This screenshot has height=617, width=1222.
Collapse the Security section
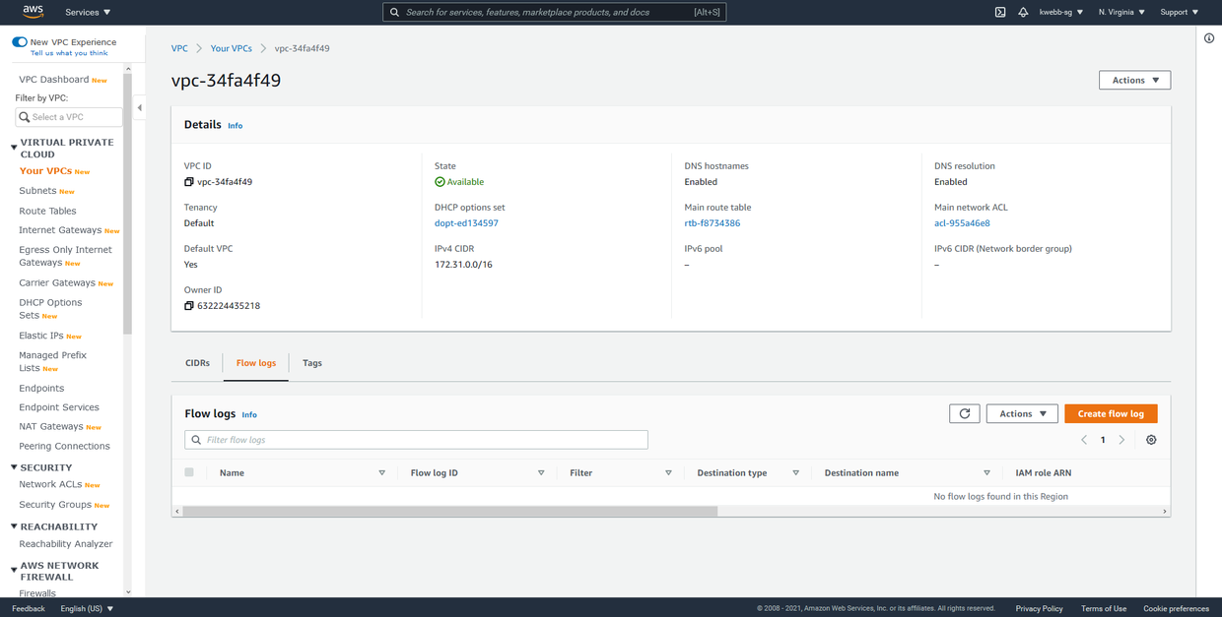point(14,467)
